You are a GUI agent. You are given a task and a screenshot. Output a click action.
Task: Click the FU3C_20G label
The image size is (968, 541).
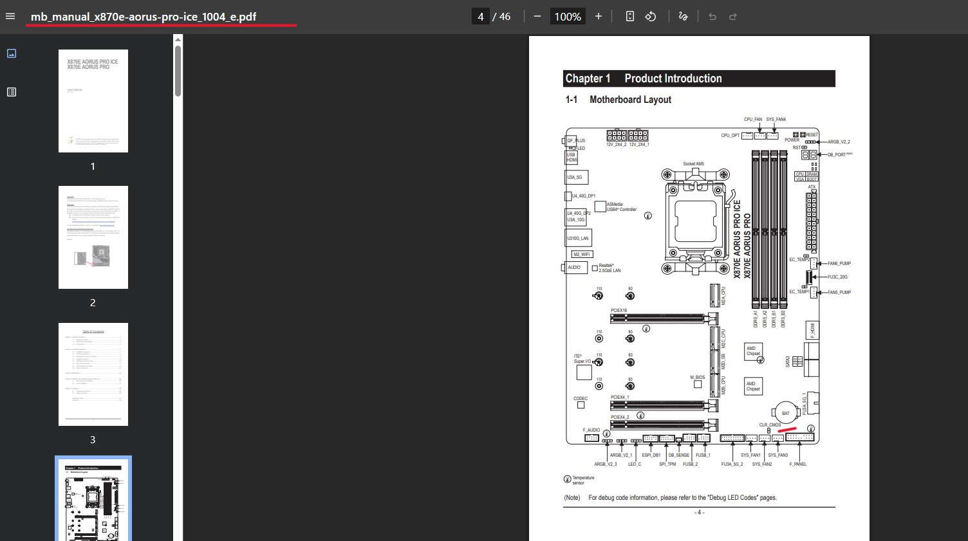pyautogui.click(x=838, y=277)
